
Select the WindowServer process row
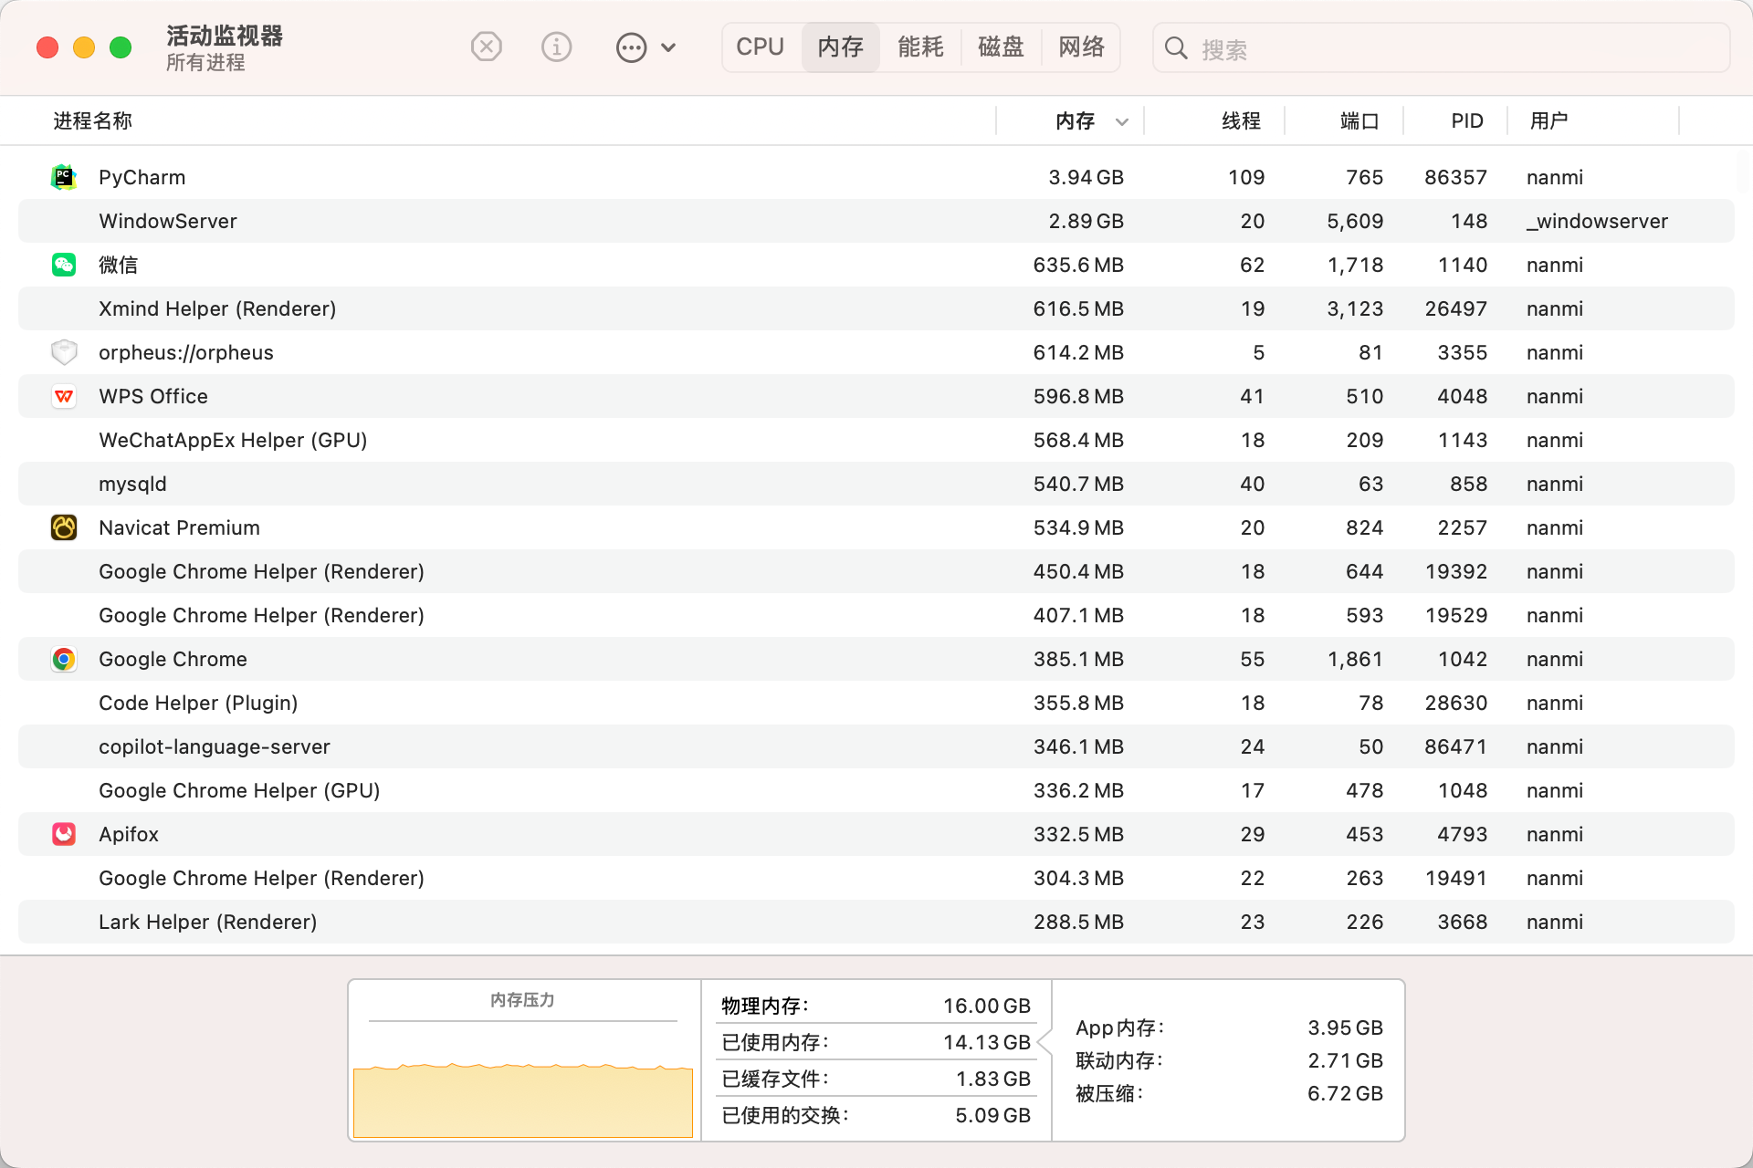coord(876,221)
